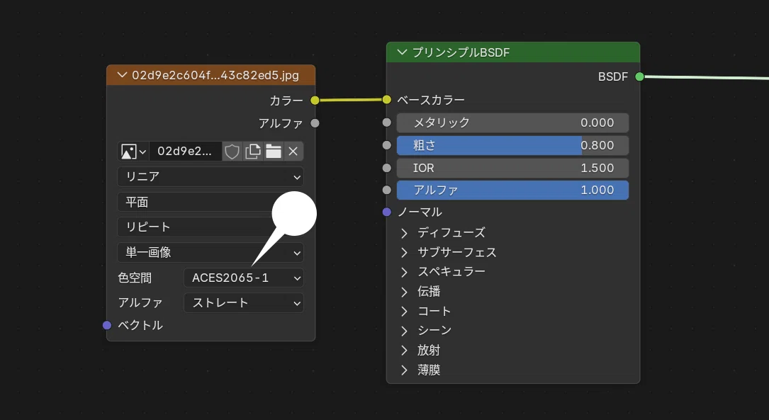Click the メタリック input socket

387,123
